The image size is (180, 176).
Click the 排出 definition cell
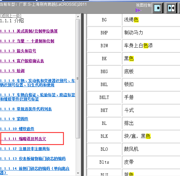coord(151,123)
